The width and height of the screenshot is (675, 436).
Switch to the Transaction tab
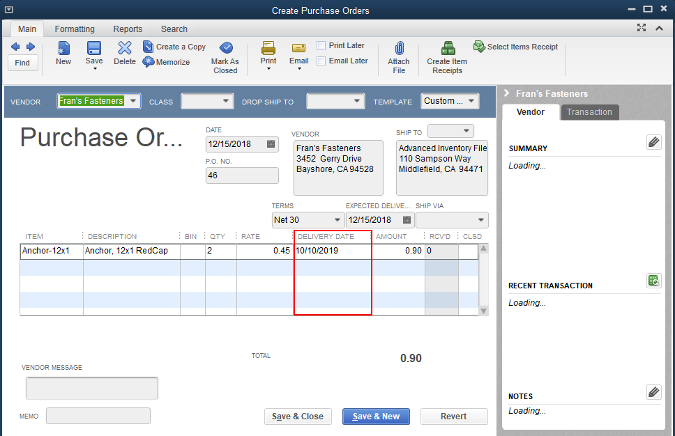589,112
